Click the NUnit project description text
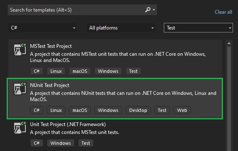The image size is (238, 151). 123,96
